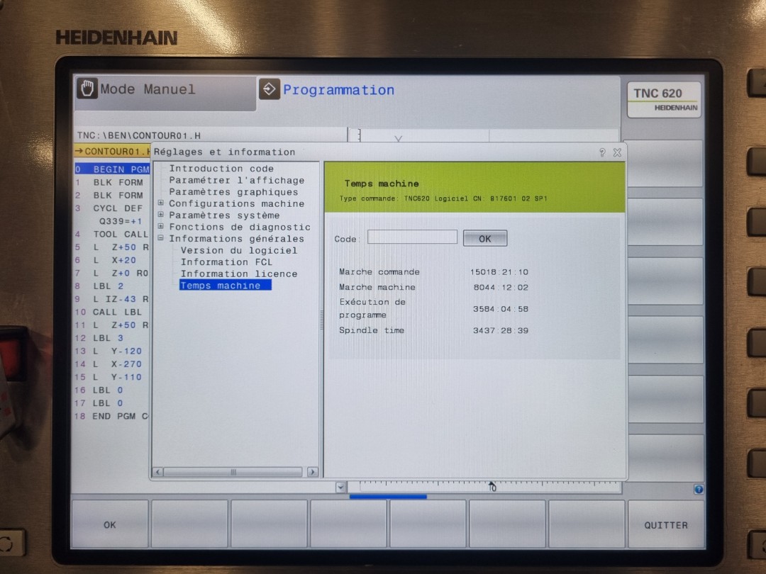The image size is (766, 574).
Task: Click the tree scrollbar right arrow
Action: pyautogui.click(x=312, y=472)
